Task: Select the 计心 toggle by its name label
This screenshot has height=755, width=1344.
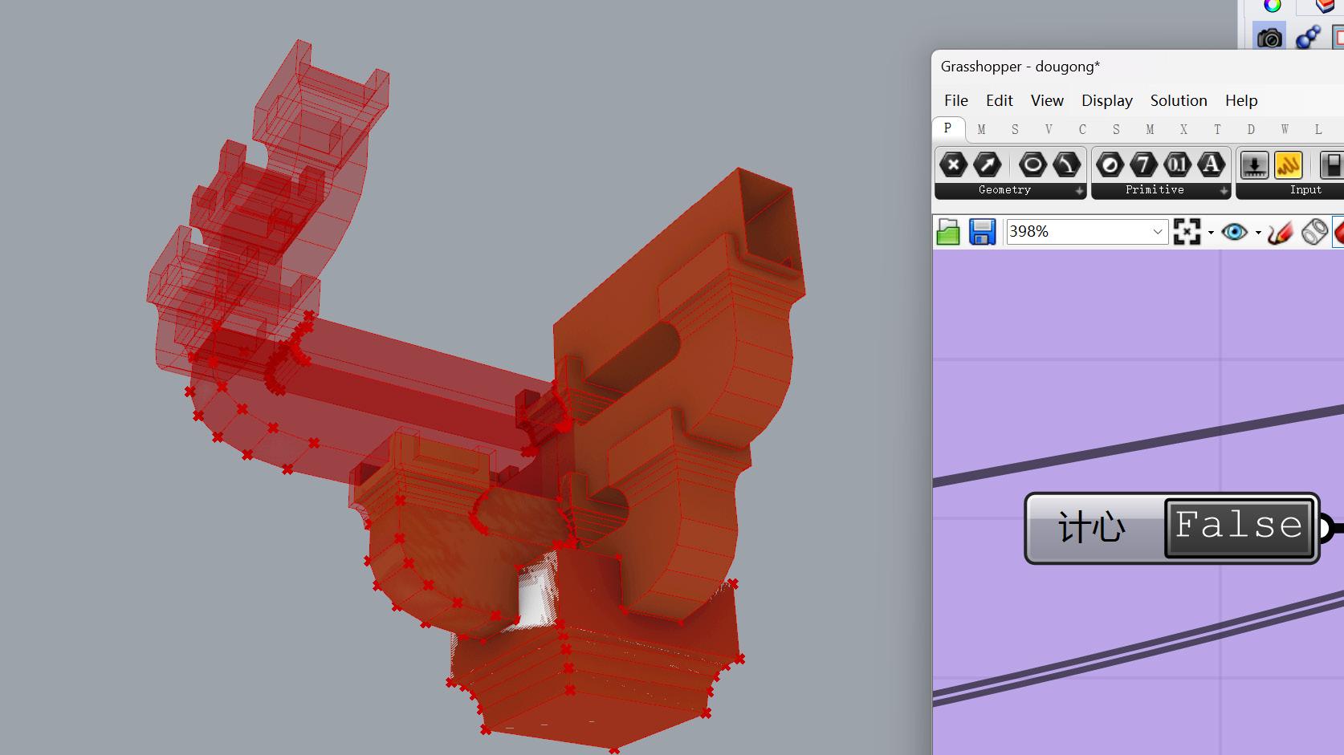Action: (x=1092, y=528)
